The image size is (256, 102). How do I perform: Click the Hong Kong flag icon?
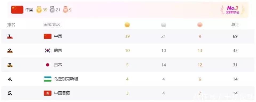pos(48,93)
